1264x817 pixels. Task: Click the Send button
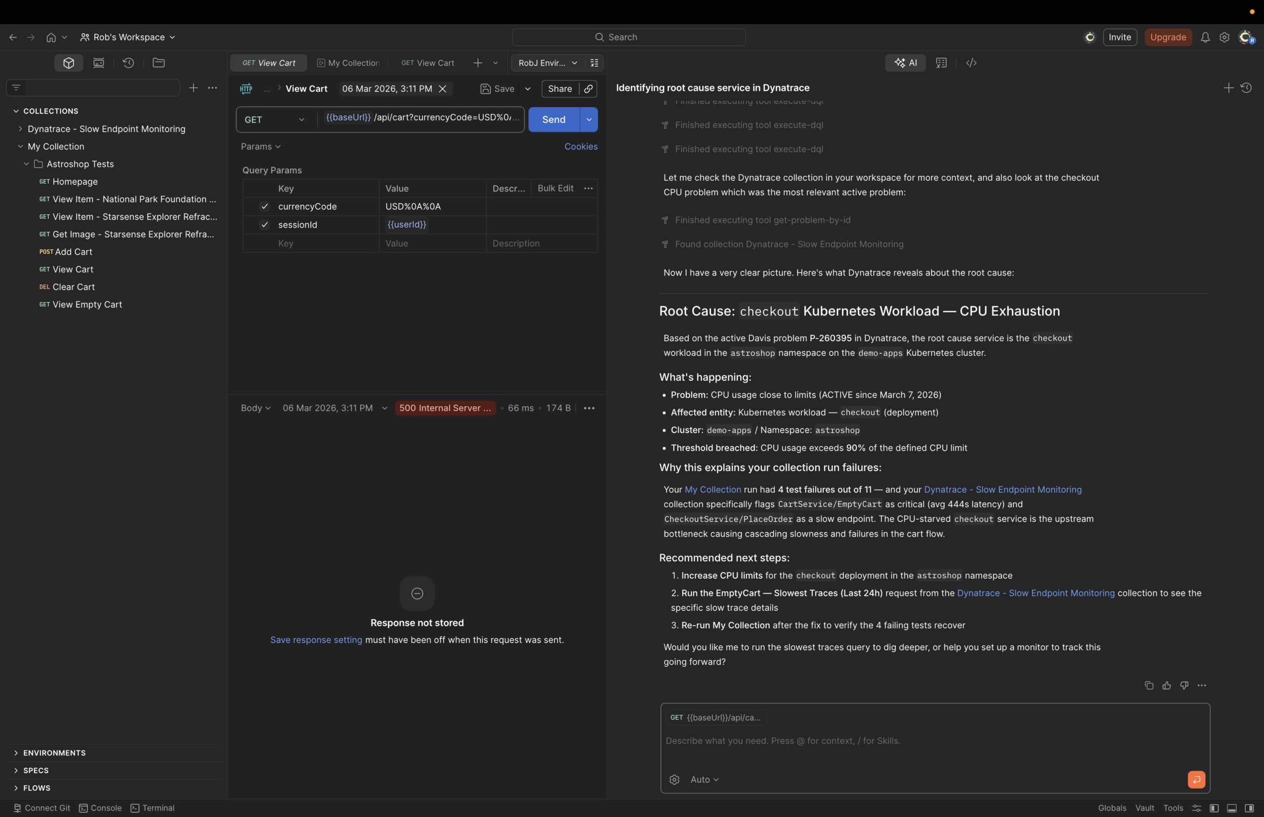[x=553, y=119]
